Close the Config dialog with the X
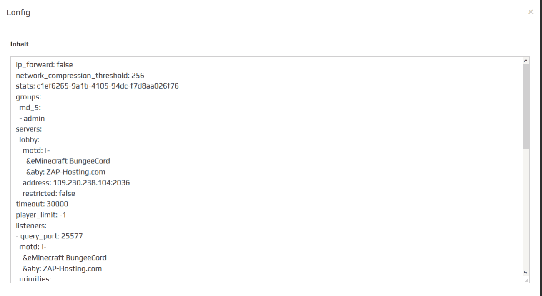The width and height of the screenshot is (542, 296). coord(530,12)
